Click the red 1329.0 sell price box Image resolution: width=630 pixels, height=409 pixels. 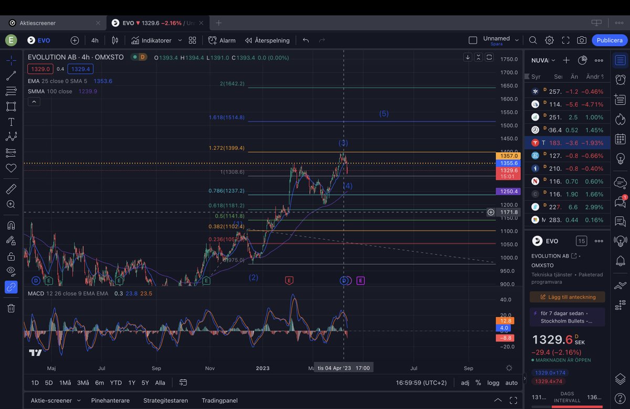40,69
